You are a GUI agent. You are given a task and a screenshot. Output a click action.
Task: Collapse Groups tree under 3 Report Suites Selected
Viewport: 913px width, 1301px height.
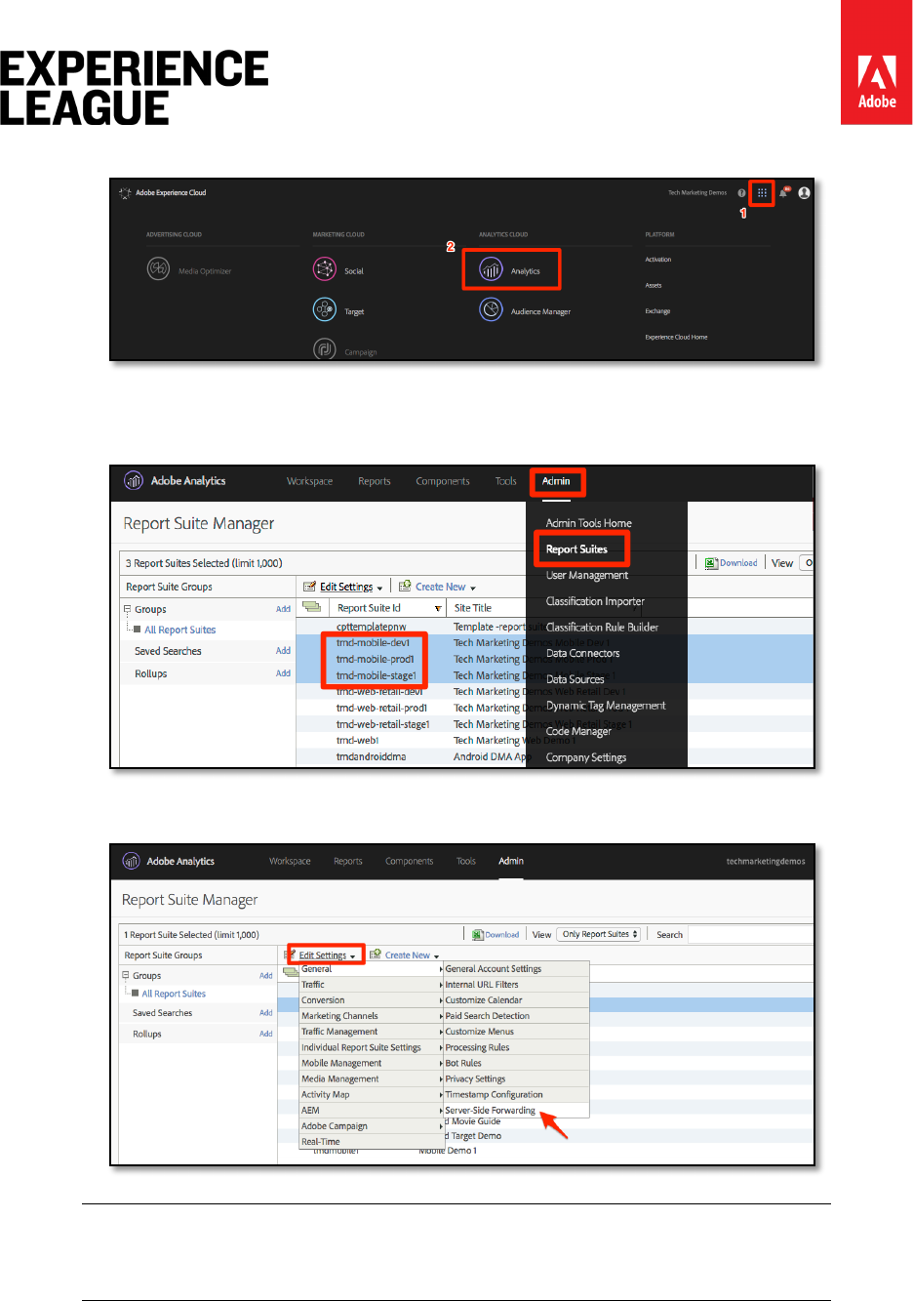tap(127, 609)
